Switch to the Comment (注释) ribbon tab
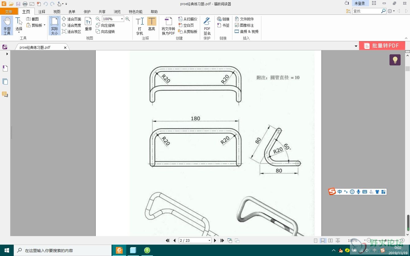410x256 pixels. [x=42, y=12]
